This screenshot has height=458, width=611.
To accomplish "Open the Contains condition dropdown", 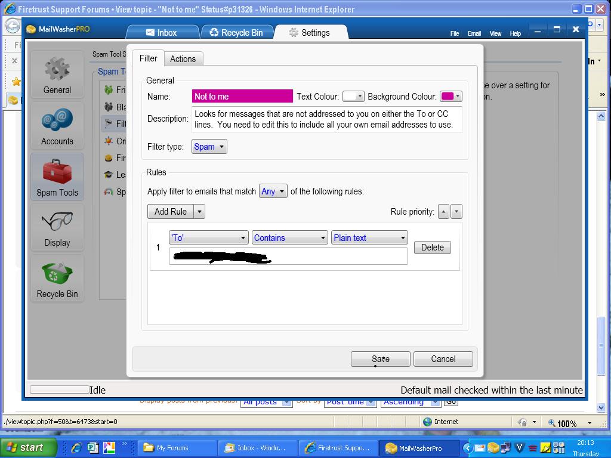I will (x=289, y=237).
